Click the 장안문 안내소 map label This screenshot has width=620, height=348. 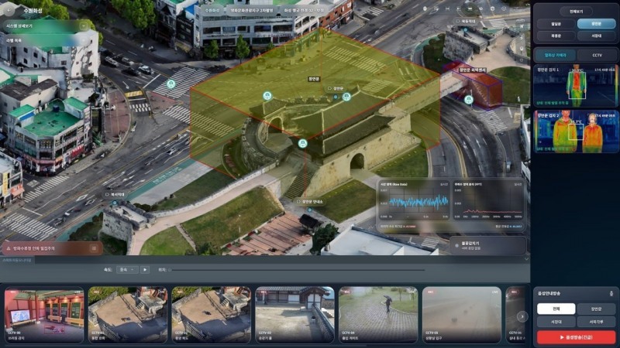[311, 202]
